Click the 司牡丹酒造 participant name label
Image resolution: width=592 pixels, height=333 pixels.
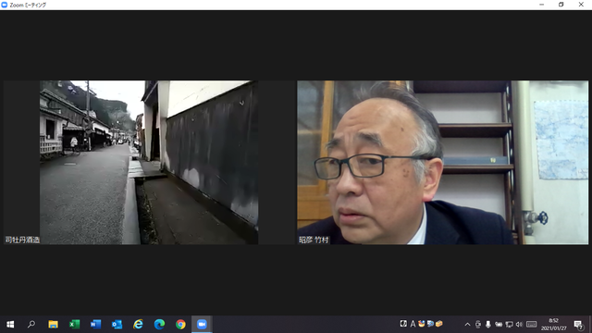click(22, 240)
